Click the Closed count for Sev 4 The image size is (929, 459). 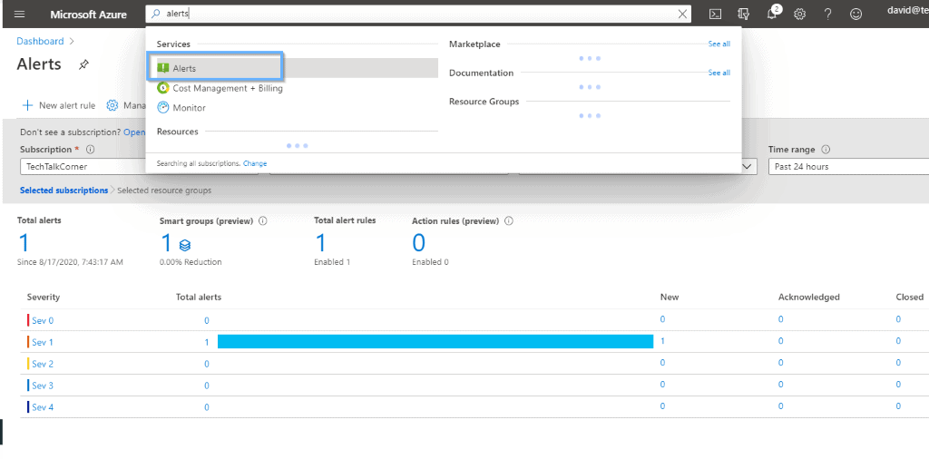898,405
